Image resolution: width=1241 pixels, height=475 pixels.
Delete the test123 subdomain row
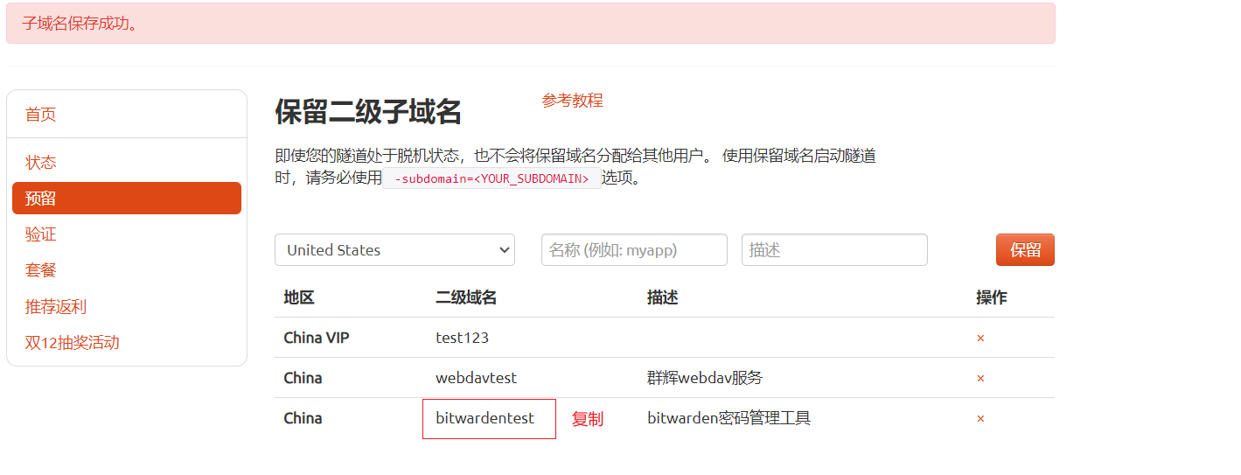pos(980,338)
